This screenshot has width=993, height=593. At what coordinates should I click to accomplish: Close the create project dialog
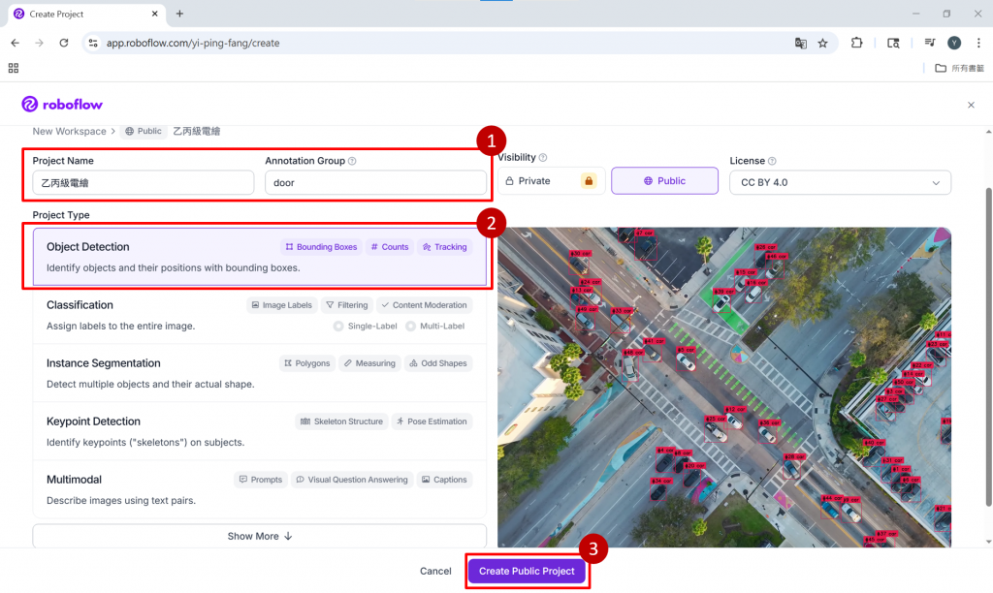point(971,105)
